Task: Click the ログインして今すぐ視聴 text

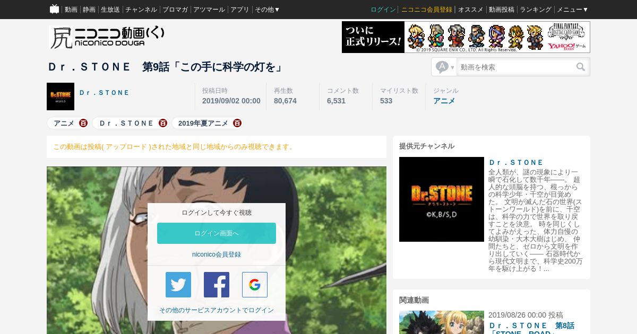Action: 217,213
